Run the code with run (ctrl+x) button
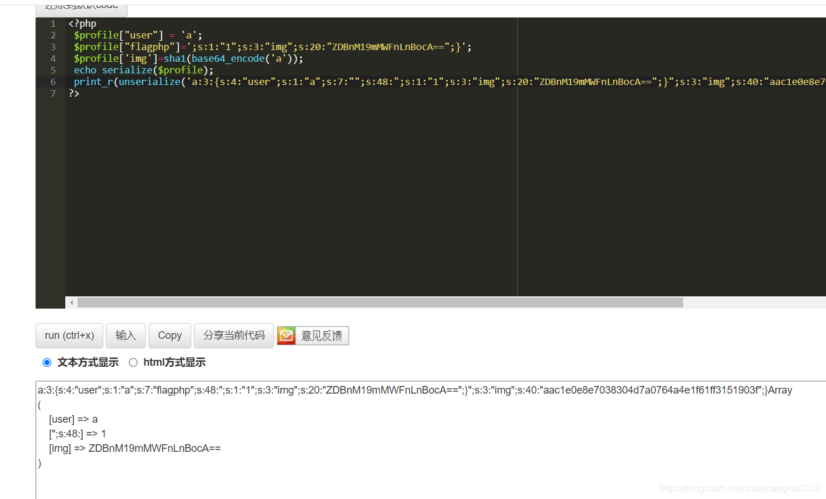826x499 pixels. [x=69, y=335]
